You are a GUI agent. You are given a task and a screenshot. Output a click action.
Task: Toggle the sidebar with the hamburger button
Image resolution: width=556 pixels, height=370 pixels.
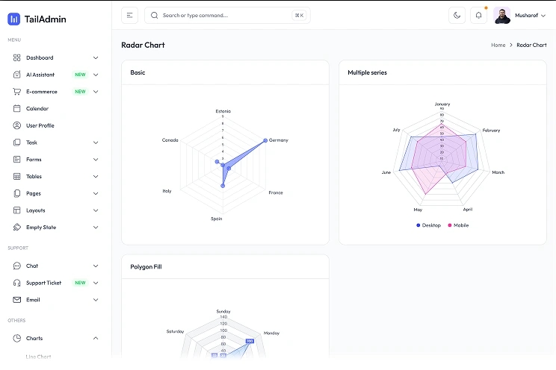pyautogui.click(x=129, y=15)
